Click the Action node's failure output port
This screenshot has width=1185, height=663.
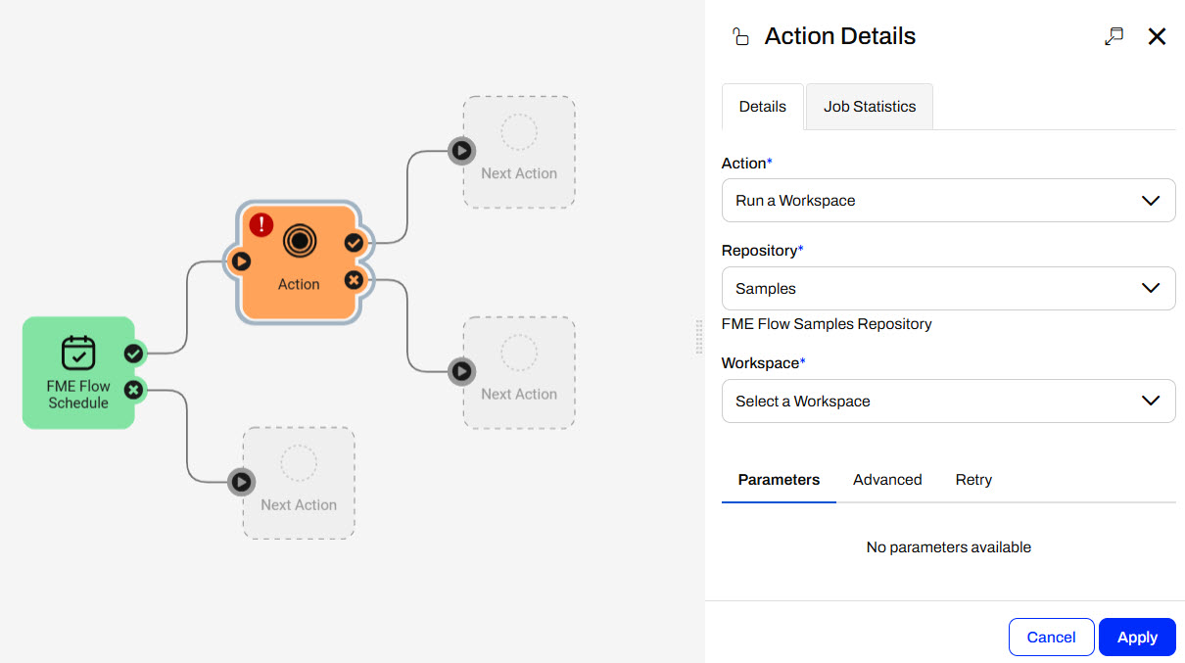point(354,281)
